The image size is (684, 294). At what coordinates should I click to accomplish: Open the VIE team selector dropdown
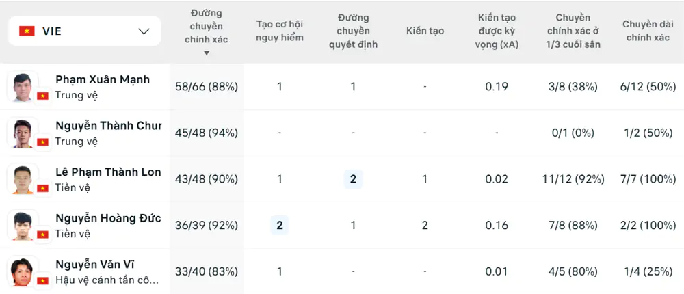coord(85,31)
